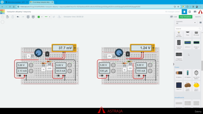
Task: Expand the Components All dropdown
Action: (x=186, y=22)
